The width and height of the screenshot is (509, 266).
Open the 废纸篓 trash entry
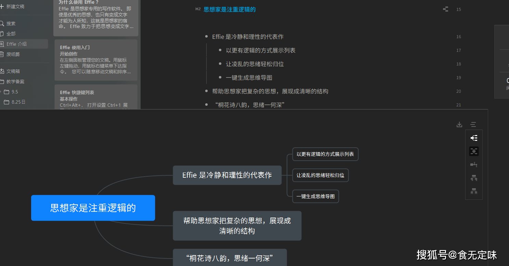(11, 54)
